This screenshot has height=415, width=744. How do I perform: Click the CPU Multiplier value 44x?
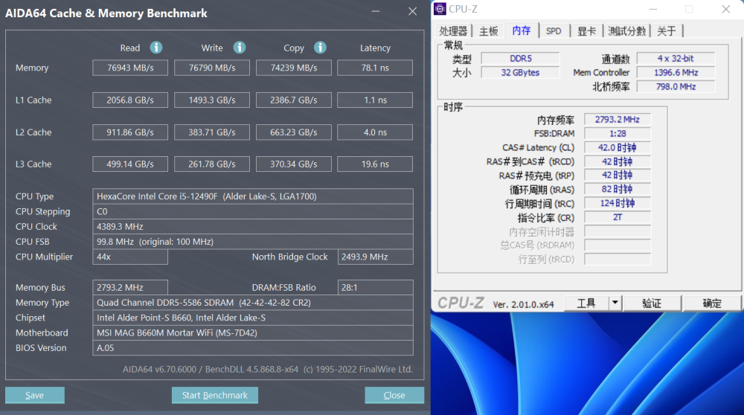(x=130, y=257)
